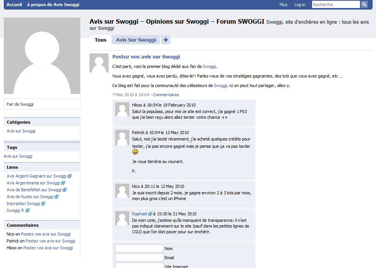Viewport: 376px width, 268px height.
Task: Click Raphael author name link
Action: [140, 214]
